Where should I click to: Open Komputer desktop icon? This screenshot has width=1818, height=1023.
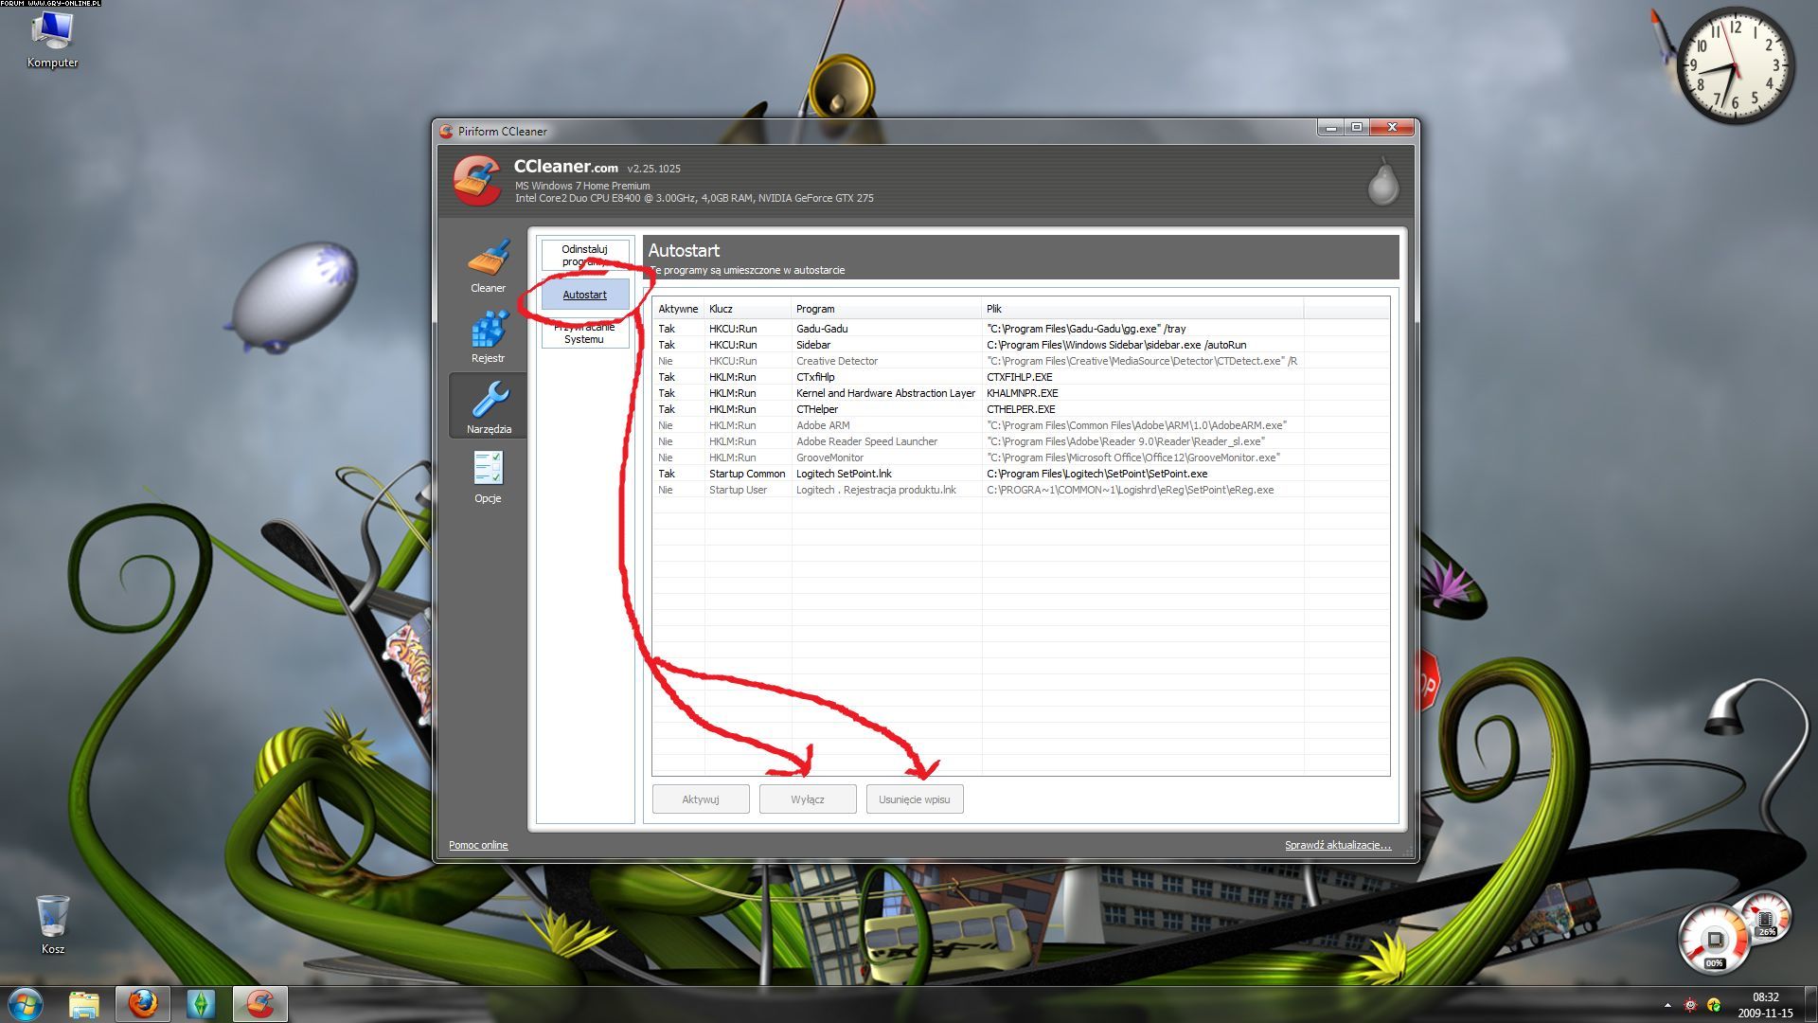click(52, 39)
